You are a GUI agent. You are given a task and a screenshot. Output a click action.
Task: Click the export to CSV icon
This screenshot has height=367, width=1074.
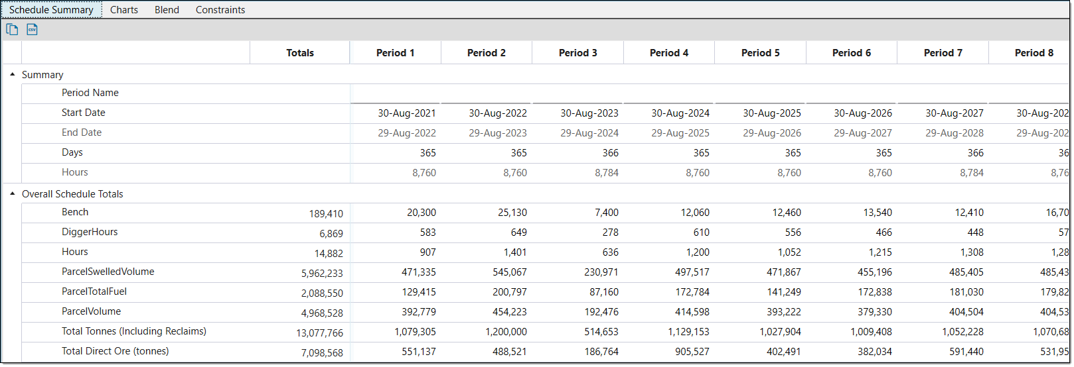[32, 29]
